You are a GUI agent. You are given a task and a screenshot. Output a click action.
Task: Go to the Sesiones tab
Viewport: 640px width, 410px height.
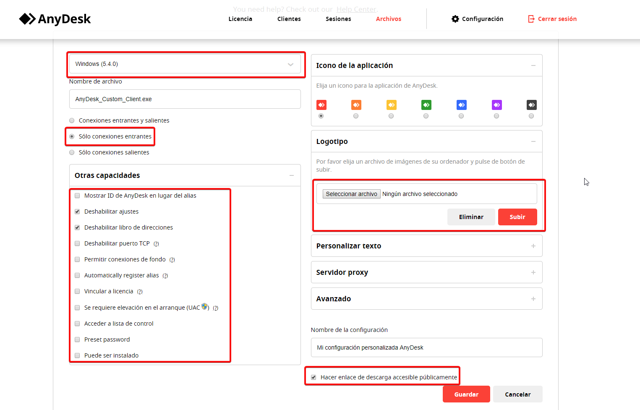coord(338,19)
